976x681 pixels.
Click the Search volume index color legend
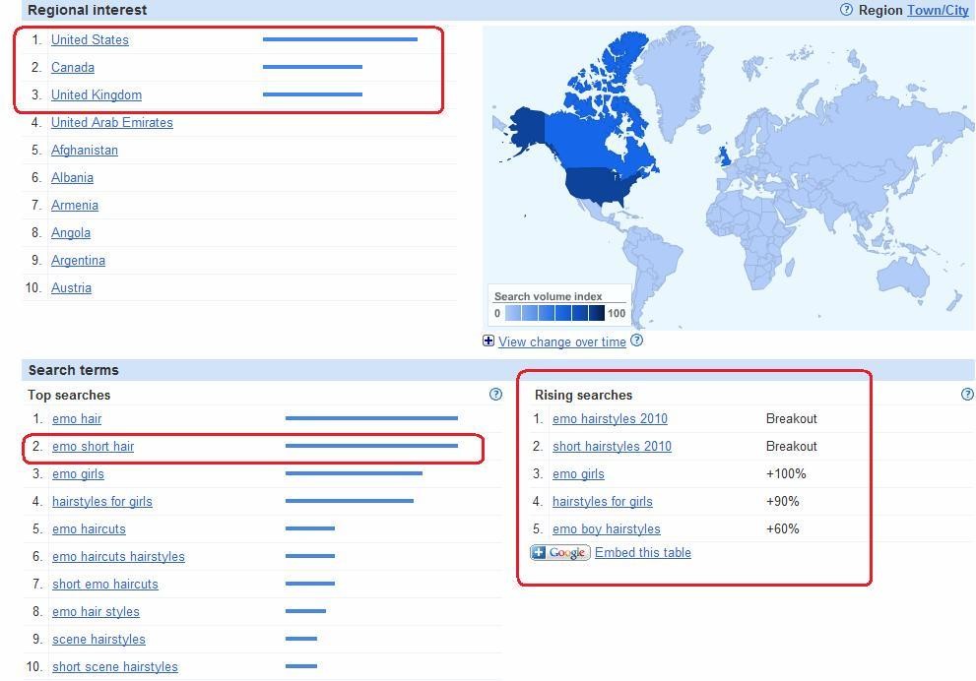pos(558,313)
